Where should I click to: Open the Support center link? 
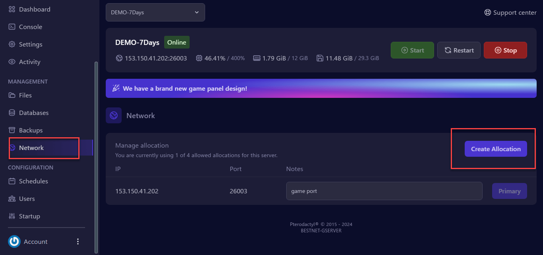click(x=510, y=12)
